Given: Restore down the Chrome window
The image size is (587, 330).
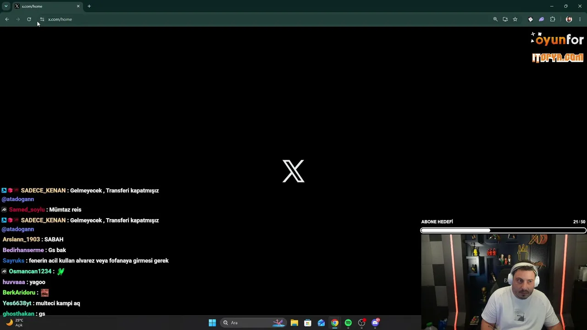Looking at the screenshot, I should tap(566, 6).
